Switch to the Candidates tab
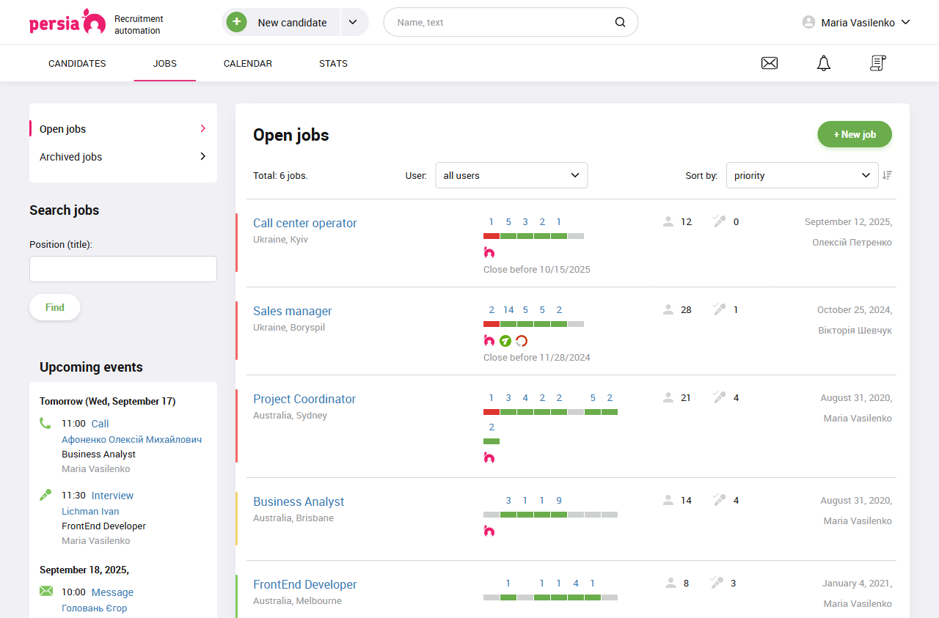 tap(77, 64)
